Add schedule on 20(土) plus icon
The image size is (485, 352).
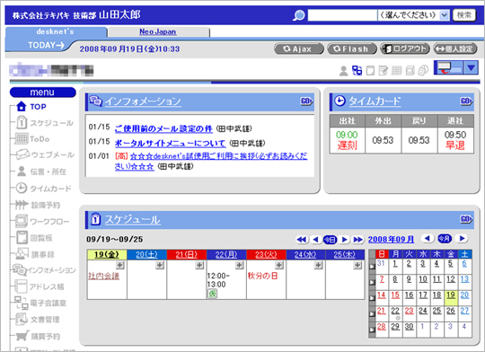point(160,265)
